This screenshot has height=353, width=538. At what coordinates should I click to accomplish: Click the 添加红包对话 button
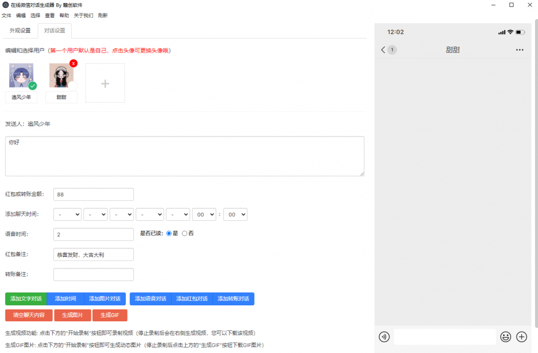pyautogui.click(x=192, y=299)
